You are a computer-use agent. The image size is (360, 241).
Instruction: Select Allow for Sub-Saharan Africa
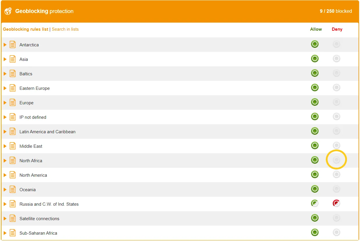click(315, 232)
